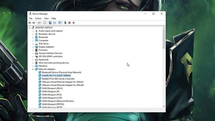
Task: Click the Firmware chip icon
Action: pyautogui.click(x=36, y=50)
